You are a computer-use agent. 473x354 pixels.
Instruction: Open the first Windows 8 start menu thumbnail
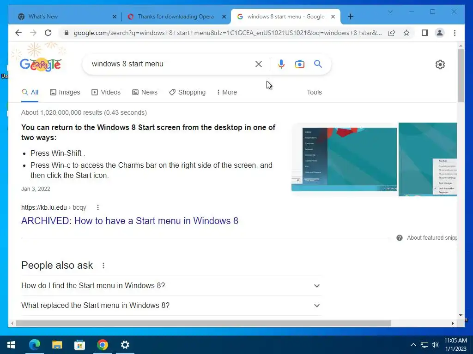344,159
